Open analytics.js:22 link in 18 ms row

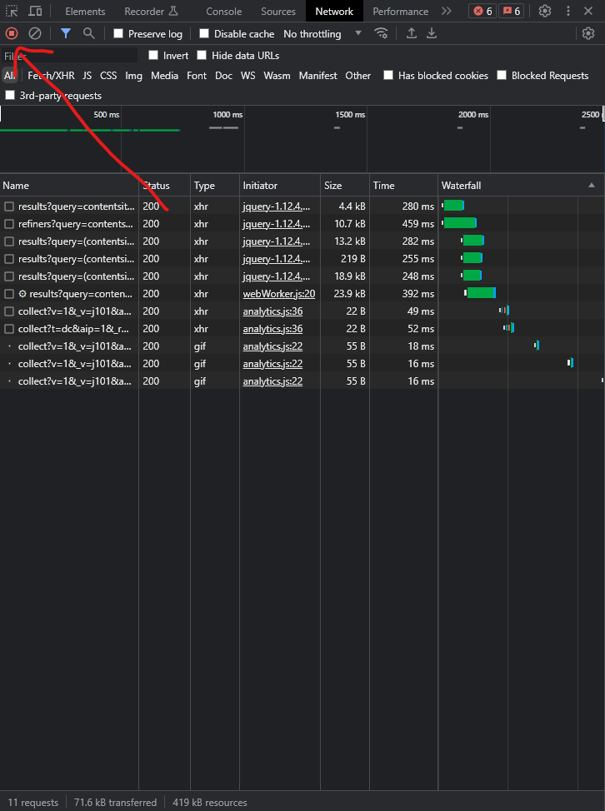[x=272, y=346]
